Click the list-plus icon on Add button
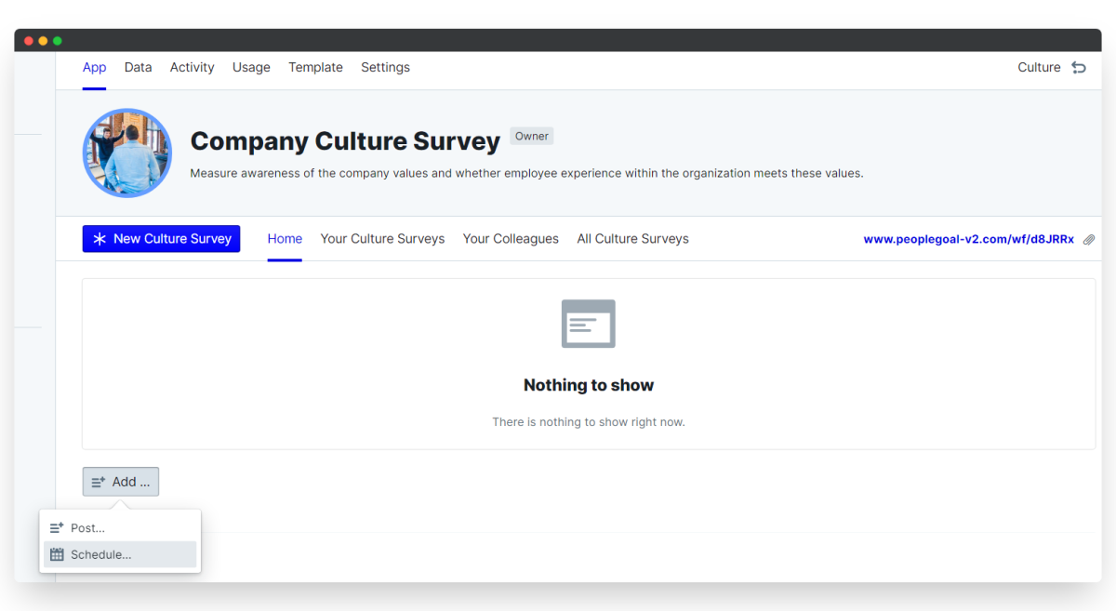 click(x=99, y=482)
